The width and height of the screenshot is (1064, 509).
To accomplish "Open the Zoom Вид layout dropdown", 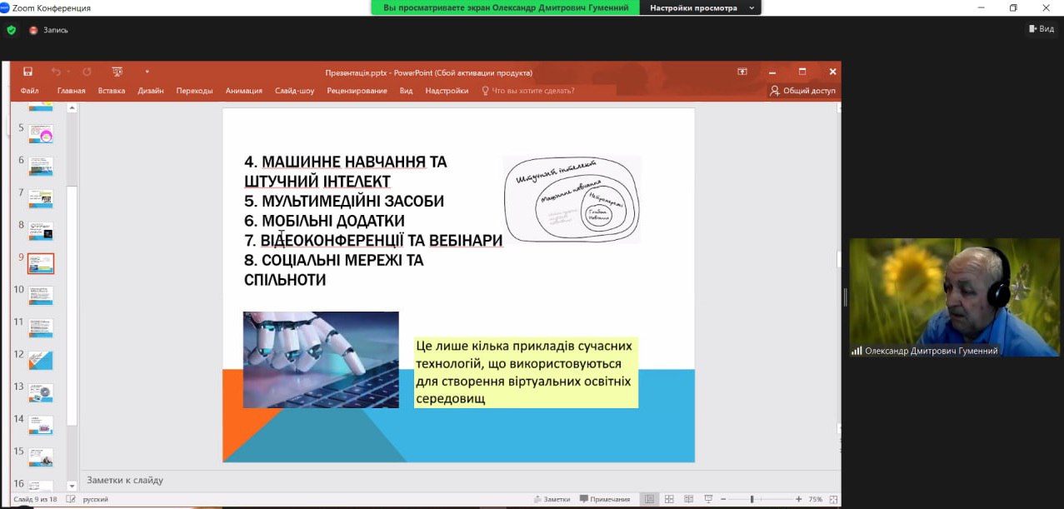I will [1042, 29].
